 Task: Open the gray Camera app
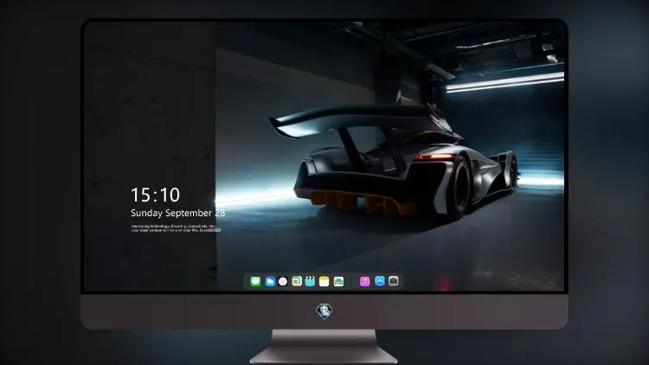[394, 281]
